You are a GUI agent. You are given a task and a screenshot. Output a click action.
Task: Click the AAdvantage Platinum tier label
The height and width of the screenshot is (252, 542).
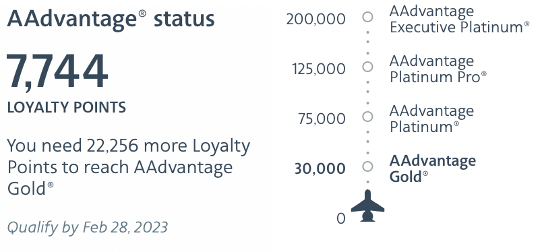point(431,119)
